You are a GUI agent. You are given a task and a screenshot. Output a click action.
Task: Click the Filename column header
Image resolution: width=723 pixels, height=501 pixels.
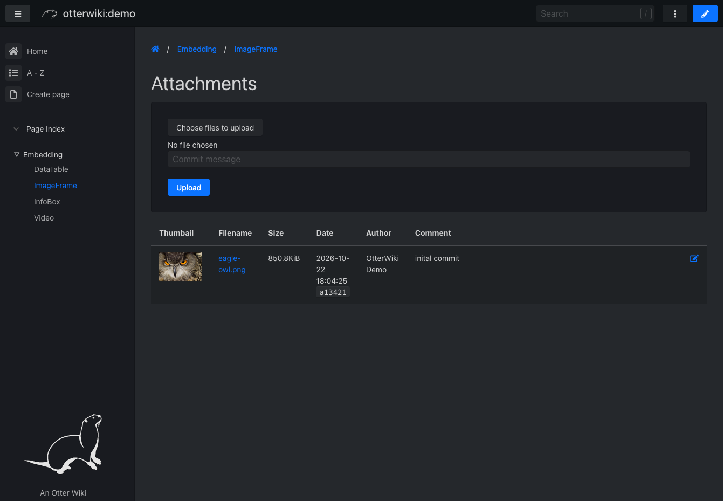235,233
